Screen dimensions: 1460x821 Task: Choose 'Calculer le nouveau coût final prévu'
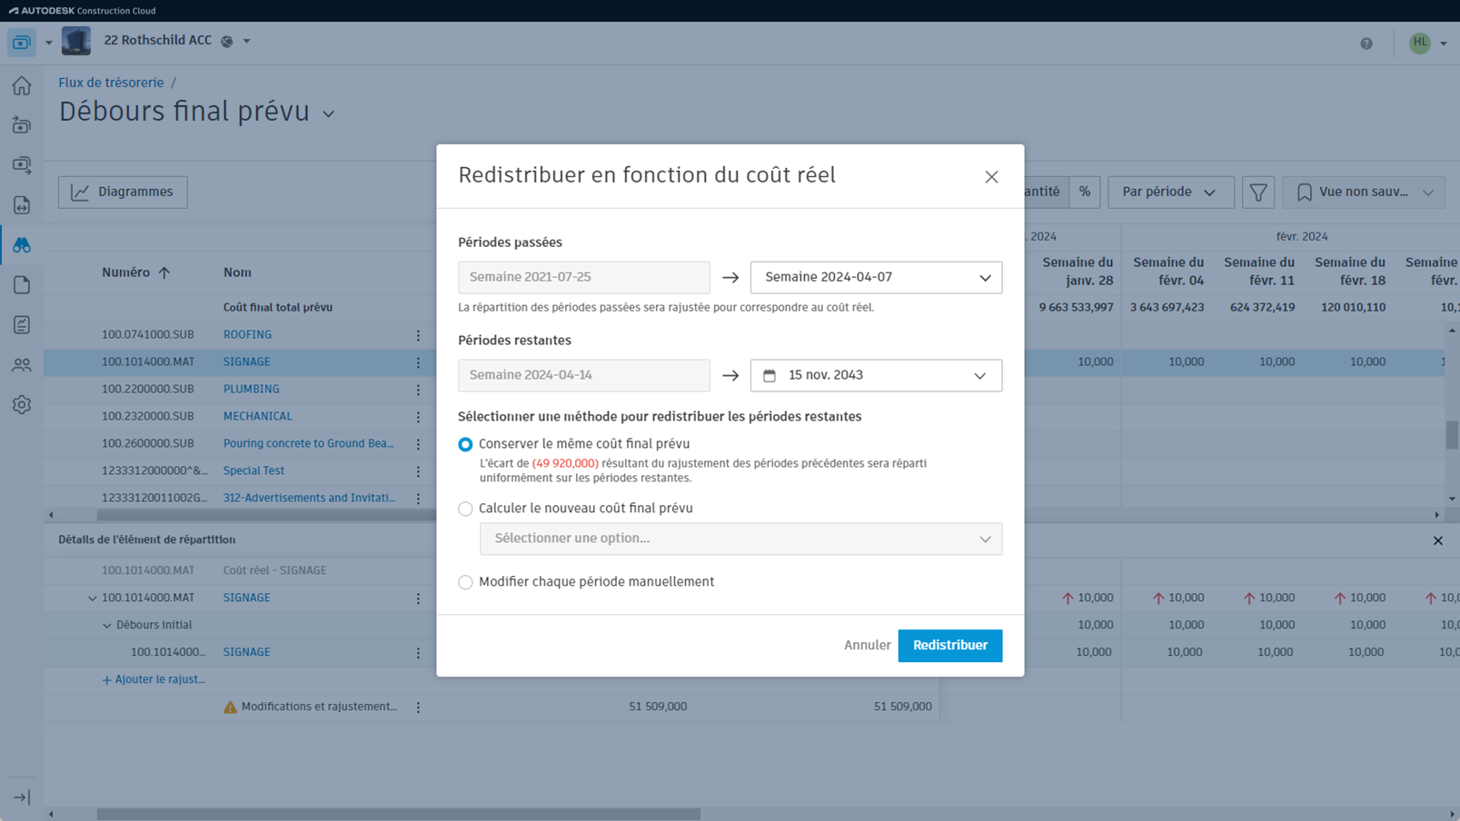(x=465, y=509)
